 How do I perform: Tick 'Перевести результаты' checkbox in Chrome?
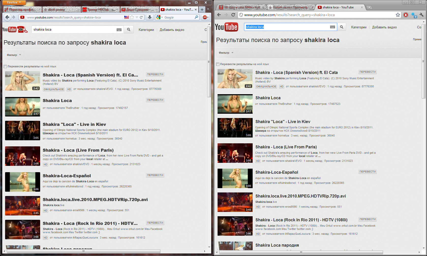click(218, 64)
